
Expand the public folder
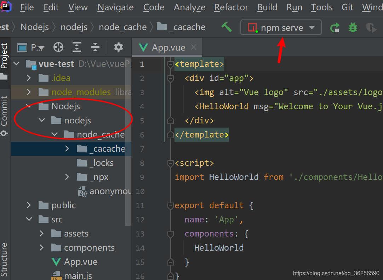click(x=29, y=205)
